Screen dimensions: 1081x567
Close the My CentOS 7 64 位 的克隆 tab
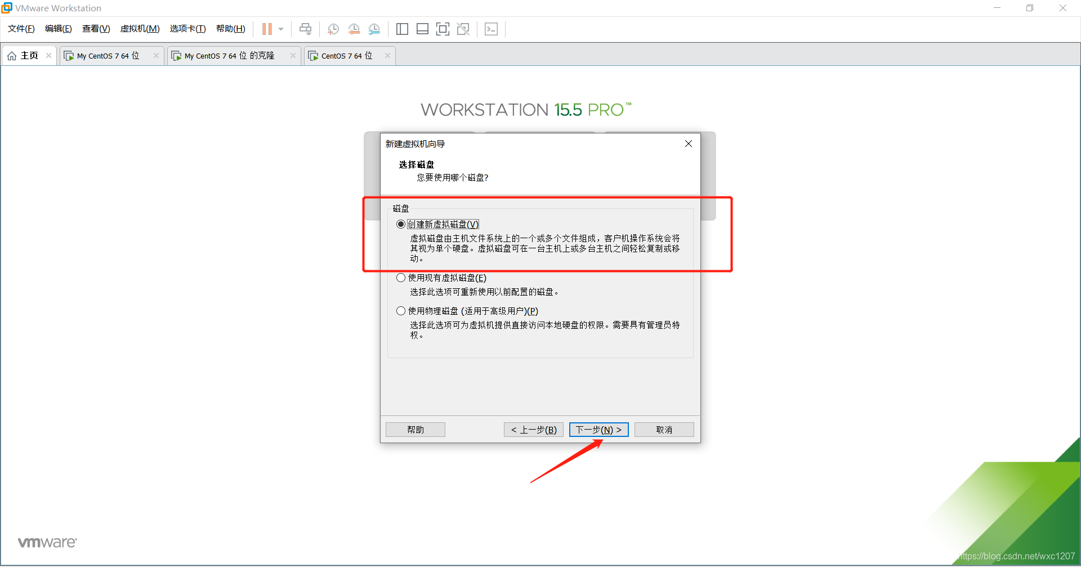[293, 55]
